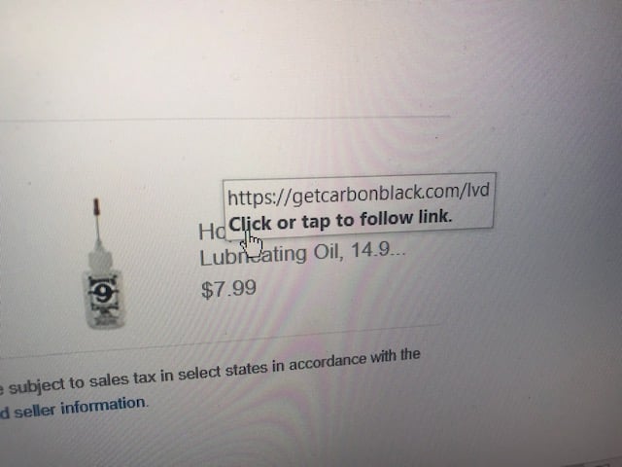Click the black label on the bottle image
The height and width of the screenshot is (467, 622).
103,294
